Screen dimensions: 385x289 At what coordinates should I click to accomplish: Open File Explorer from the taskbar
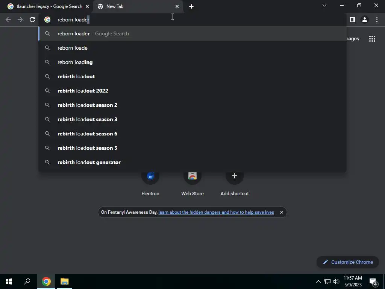[64, 281]
